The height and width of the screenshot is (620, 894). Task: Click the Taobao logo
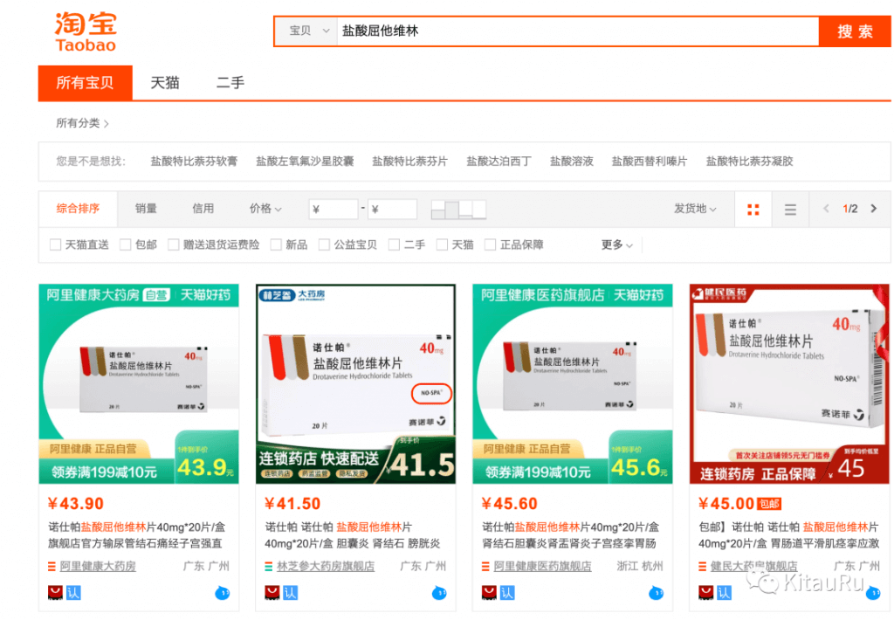86,31
